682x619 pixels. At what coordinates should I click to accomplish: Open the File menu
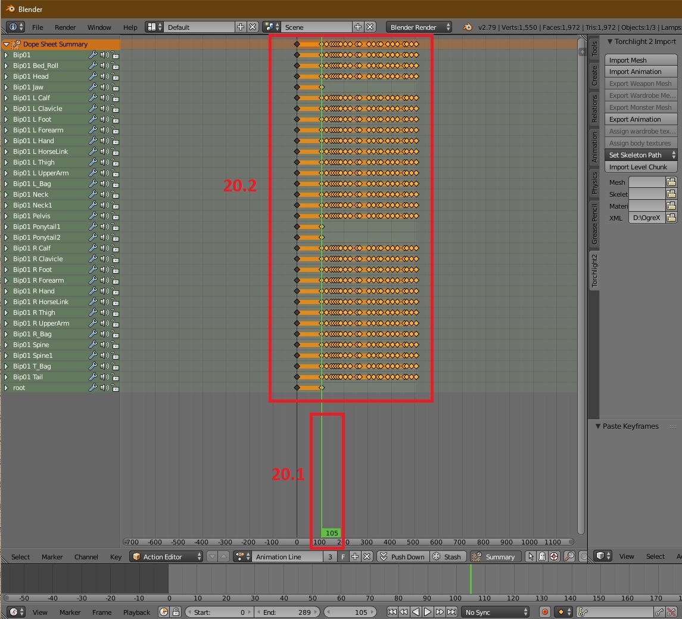pyautogui.click(x=38, y=27)
